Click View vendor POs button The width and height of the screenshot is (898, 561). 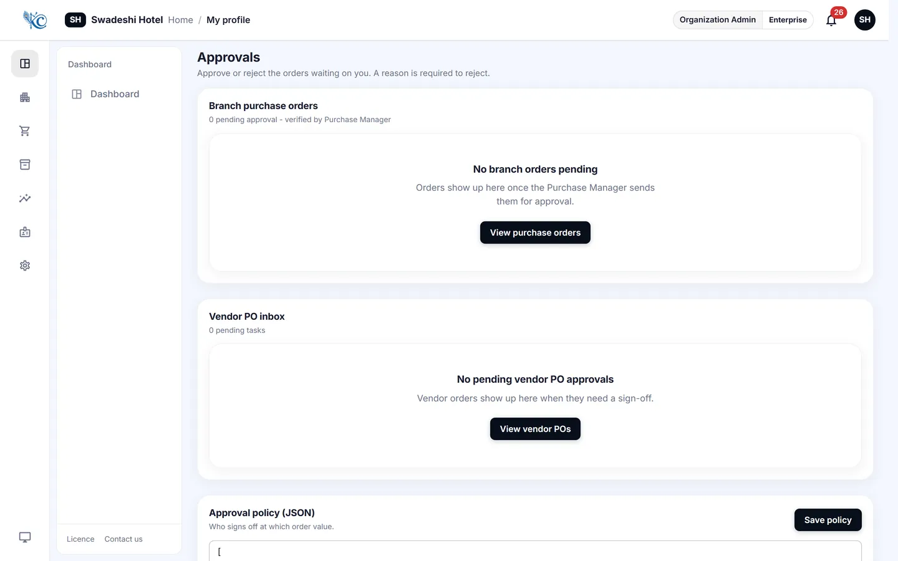[535, 429]
